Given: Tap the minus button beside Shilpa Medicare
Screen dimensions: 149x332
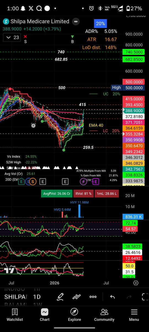Looking at the screenshot, I should pyautogui.click(x=76, y=21).
